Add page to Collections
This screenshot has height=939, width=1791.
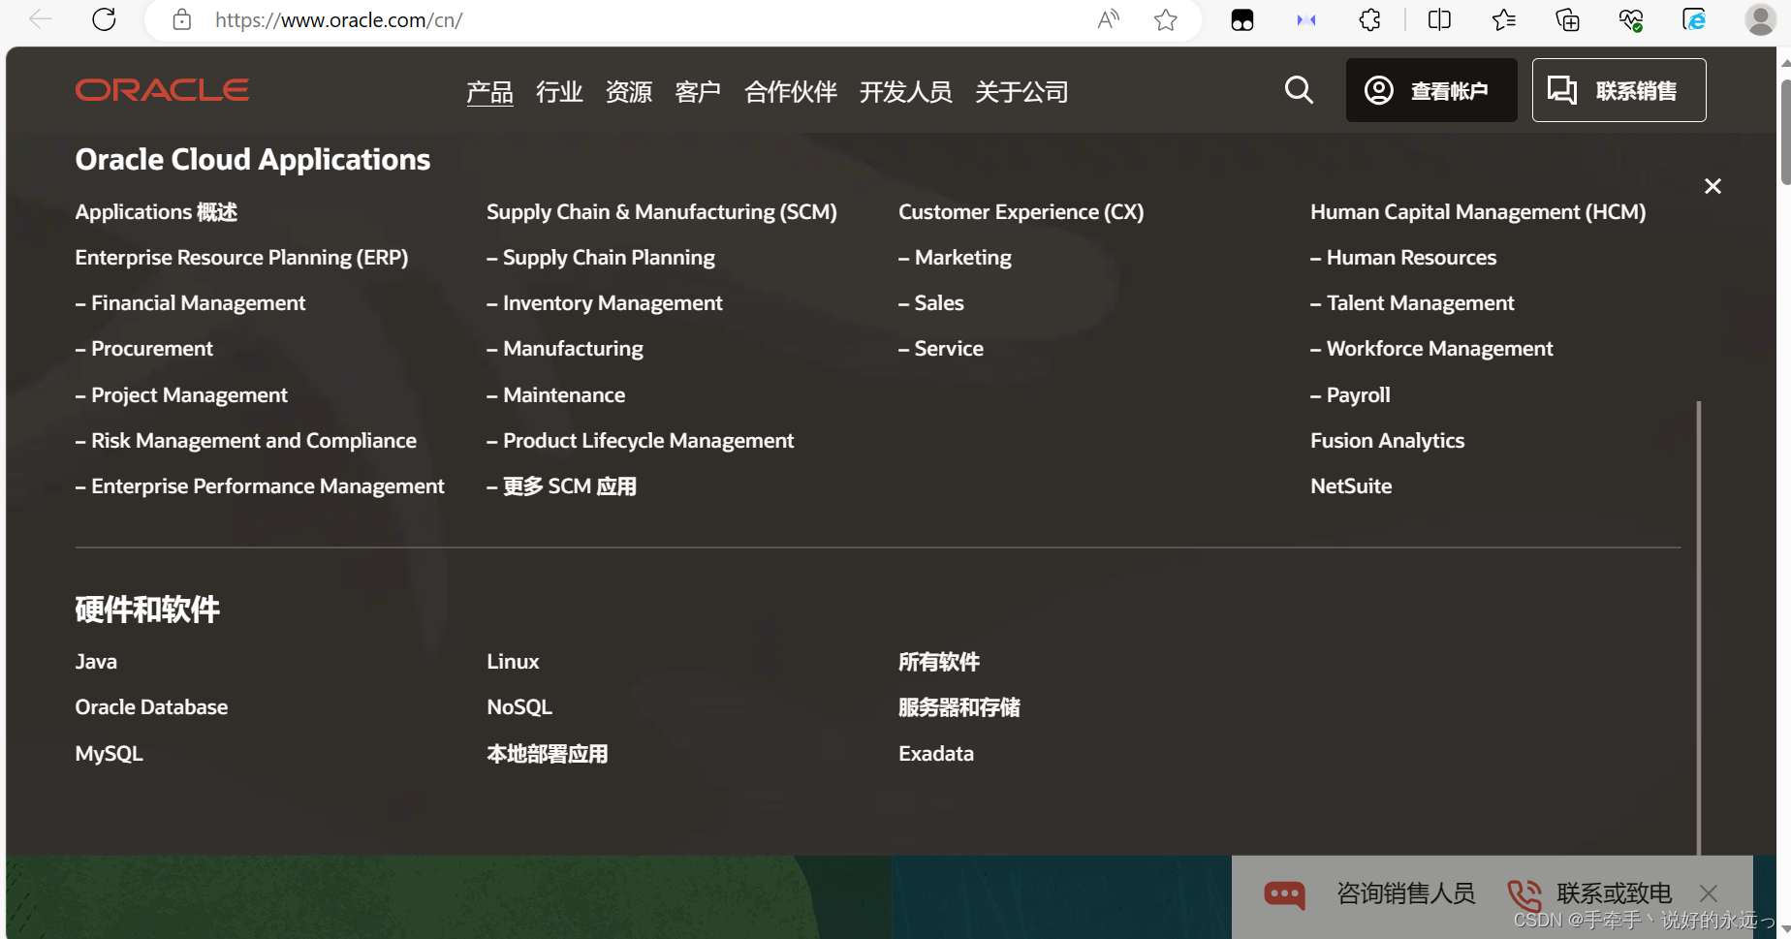coord(1566,19)
